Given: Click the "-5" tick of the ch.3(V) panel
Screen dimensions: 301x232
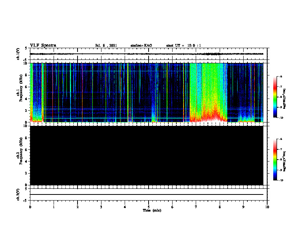Looking at the screenshot, I should coord(25,201).
